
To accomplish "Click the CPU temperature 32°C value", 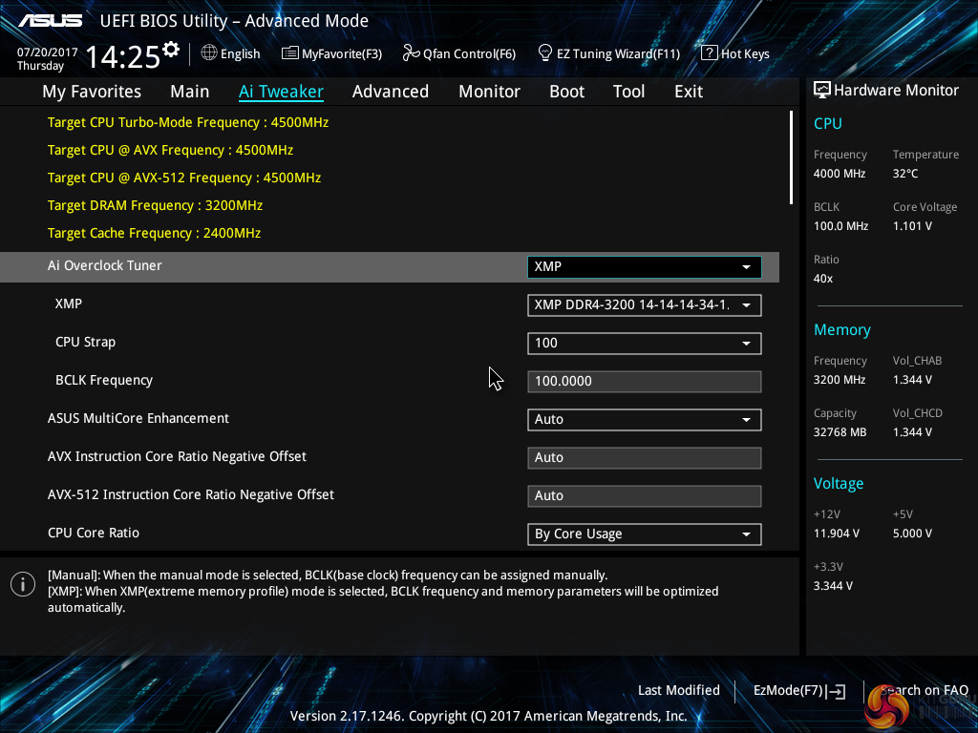I will pos(905,174).
